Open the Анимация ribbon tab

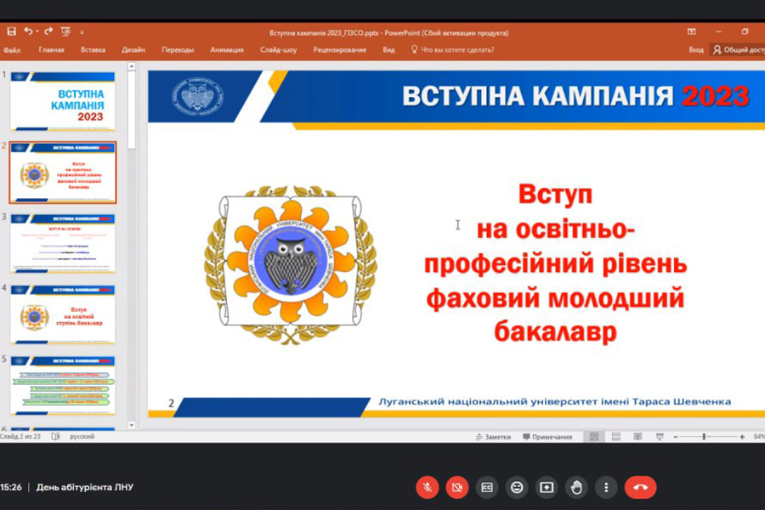pyautogui.click(x=227, y=50)
